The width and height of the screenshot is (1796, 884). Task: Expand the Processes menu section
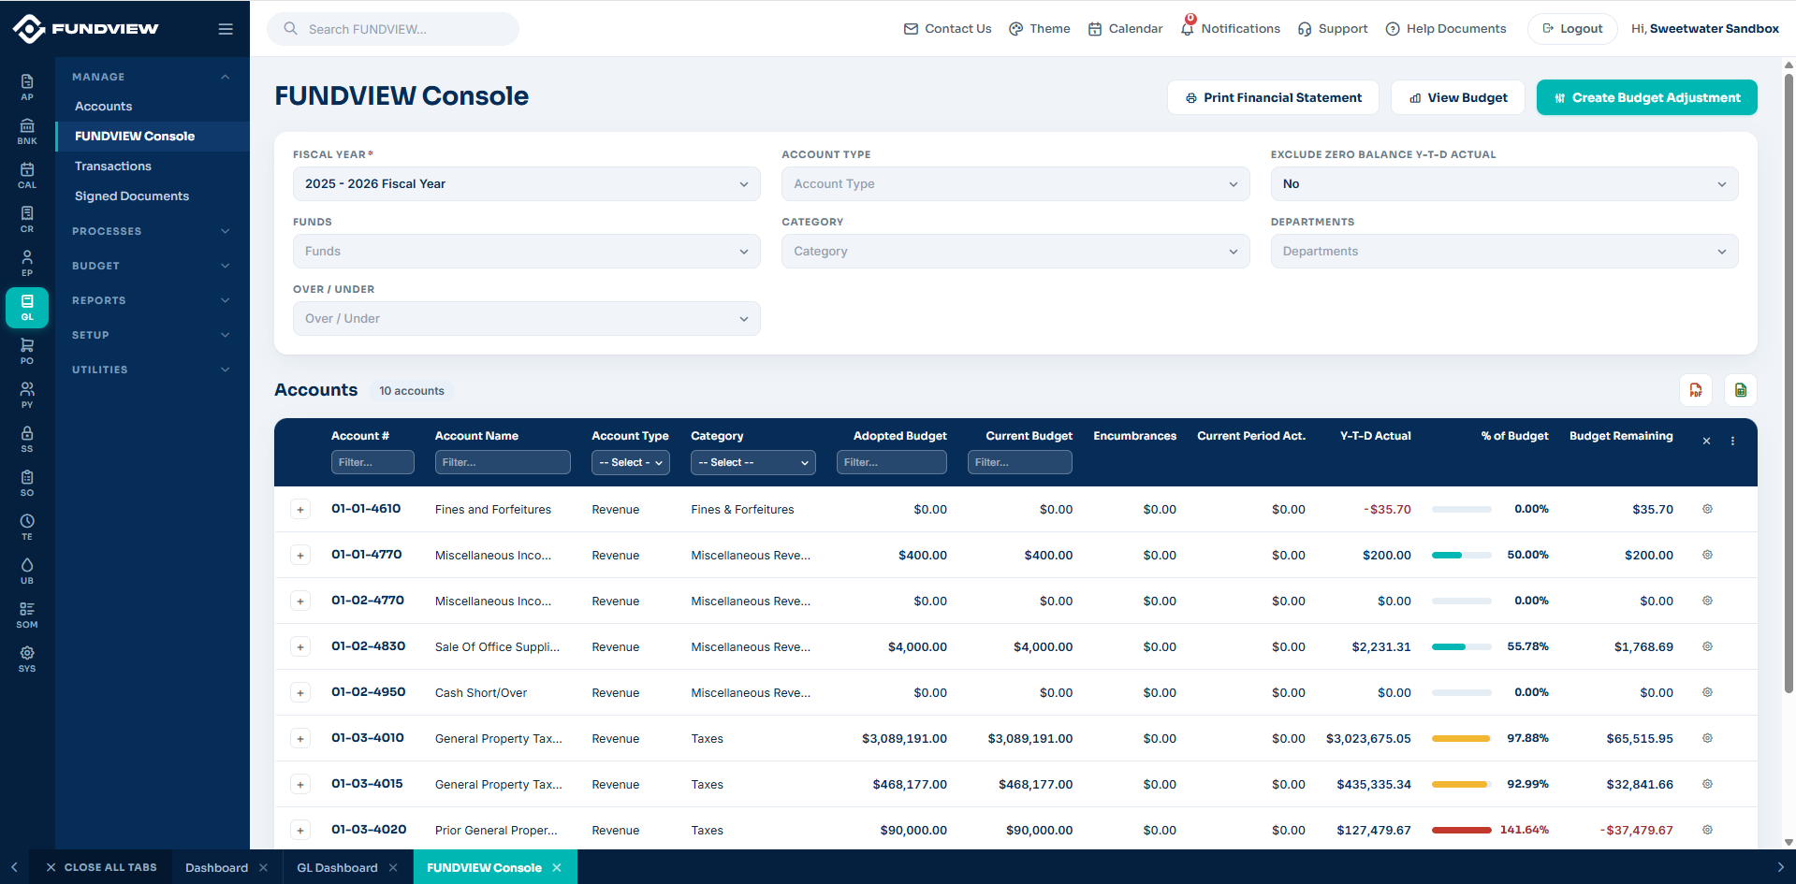tap(152, 231)
